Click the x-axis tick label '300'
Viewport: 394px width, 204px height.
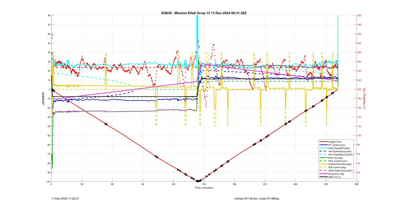tap(357, 185)
